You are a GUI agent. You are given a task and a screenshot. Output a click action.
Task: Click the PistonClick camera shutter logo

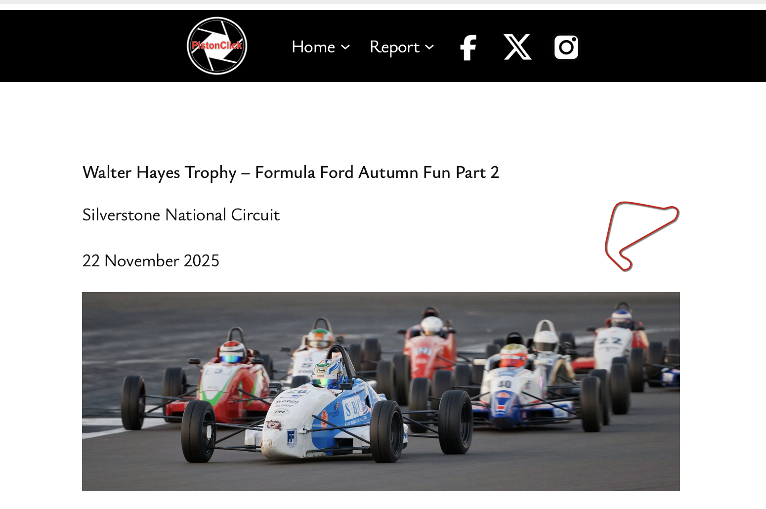coord(217,46)
